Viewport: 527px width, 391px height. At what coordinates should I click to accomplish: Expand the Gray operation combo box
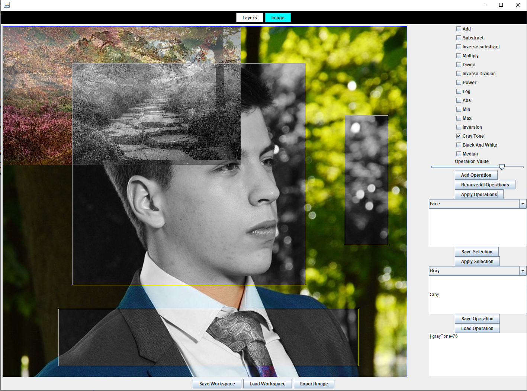click(523, 271)
